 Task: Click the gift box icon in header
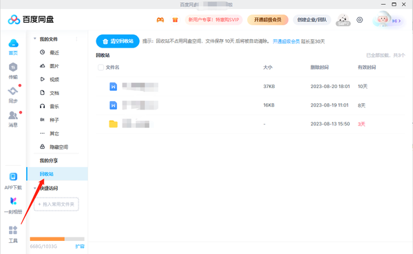coord(175,20)
